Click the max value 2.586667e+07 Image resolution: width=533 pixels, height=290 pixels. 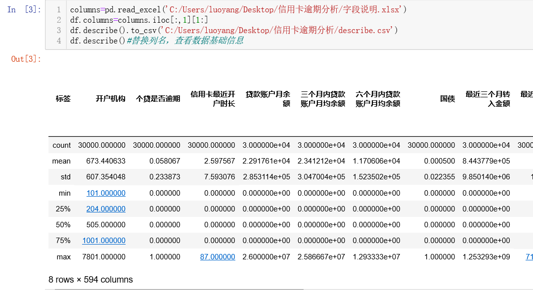tap(321, 257)
